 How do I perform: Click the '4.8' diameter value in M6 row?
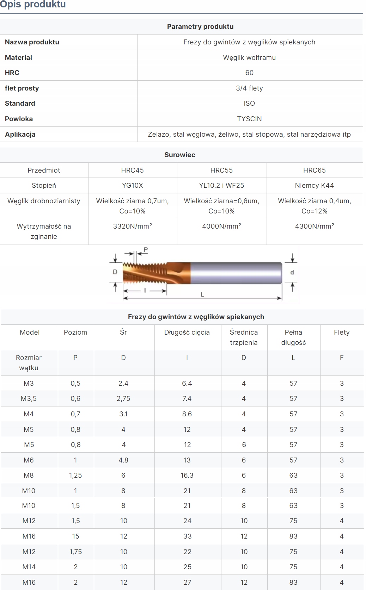click(123, 460)
